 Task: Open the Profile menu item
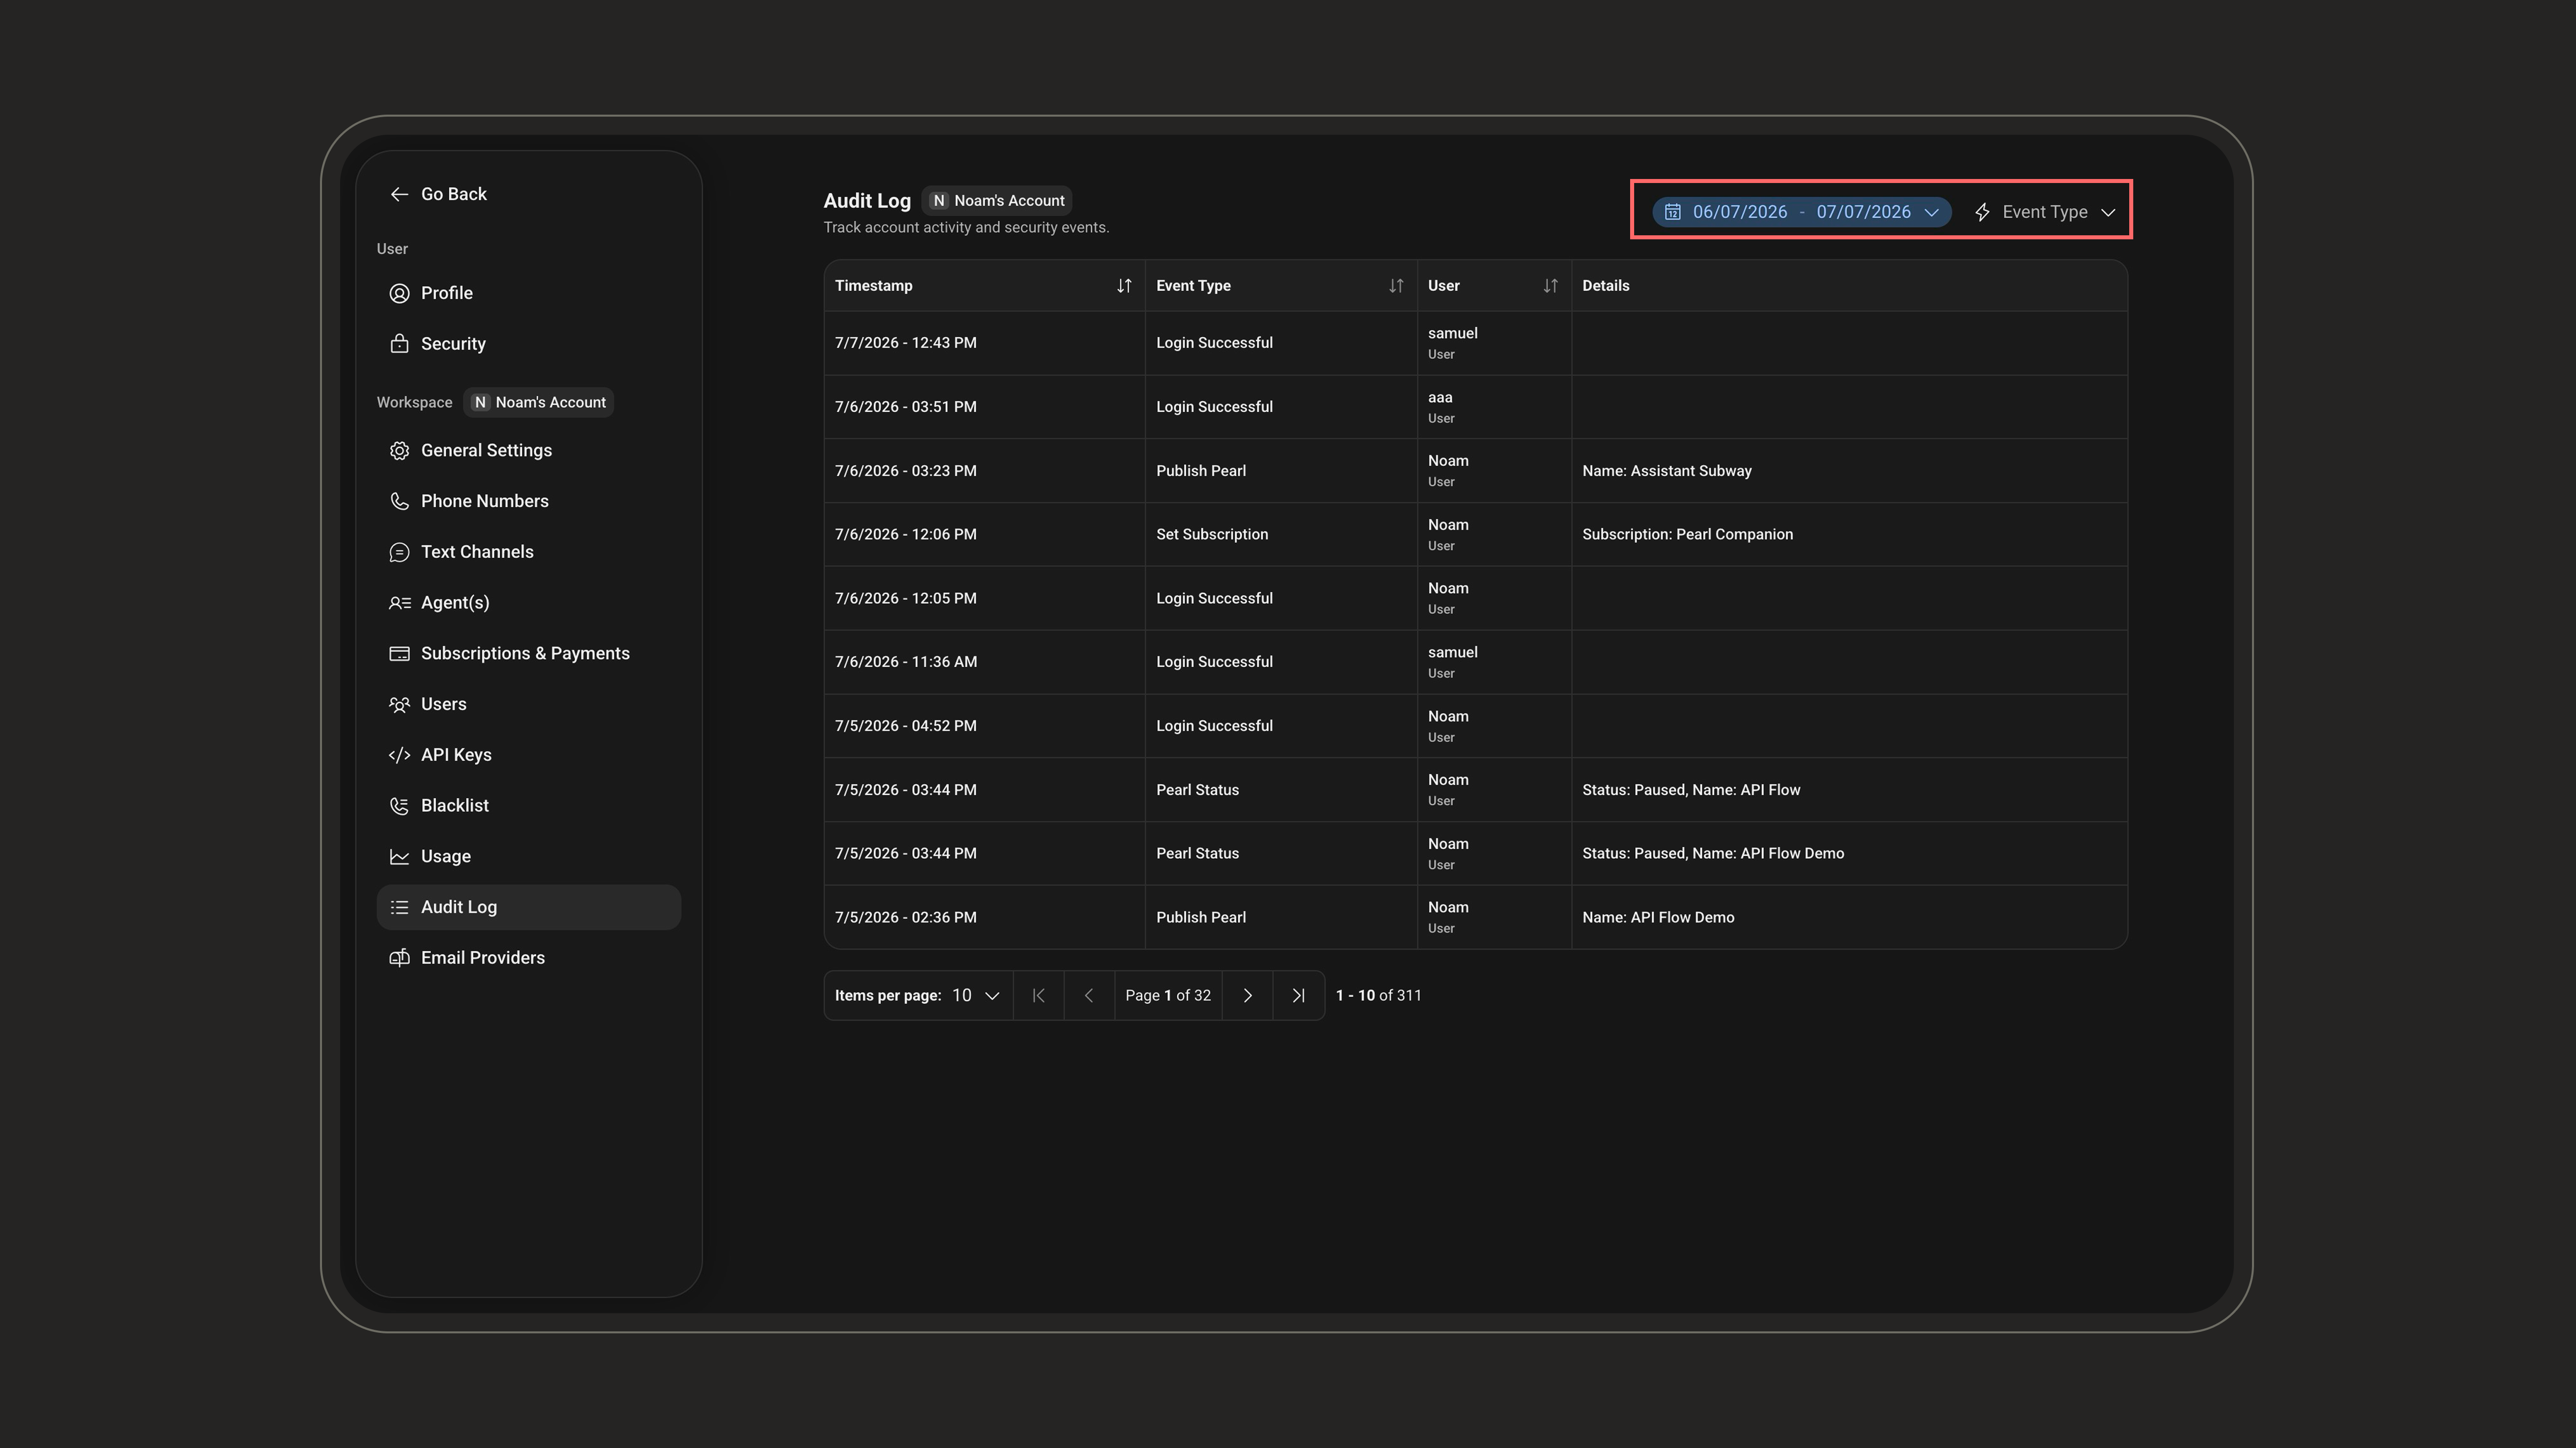click(528, 293)
